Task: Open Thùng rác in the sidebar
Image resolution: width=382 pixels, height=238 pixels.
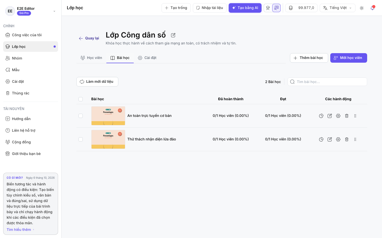Action: 31,93
